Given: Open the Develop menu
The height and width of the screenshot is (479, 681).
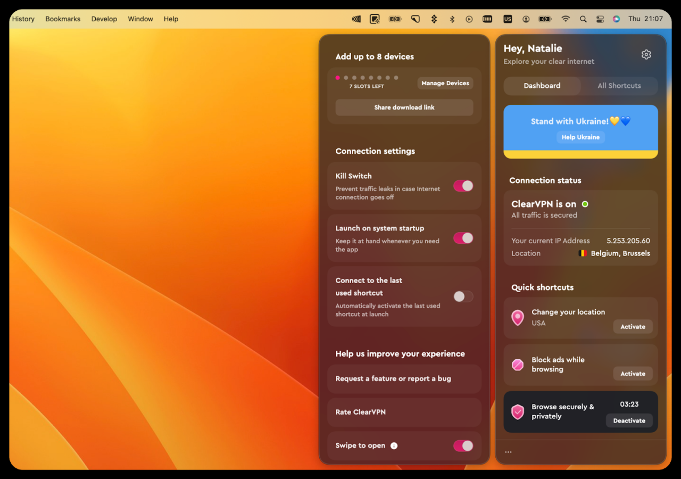Looking at the screenshot, I should [x=104, y=19].
